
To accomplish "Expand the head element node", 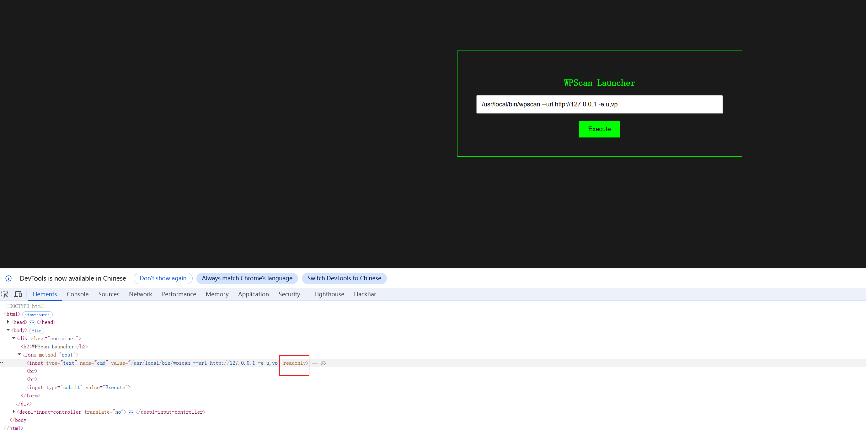I will pos(8,322).
